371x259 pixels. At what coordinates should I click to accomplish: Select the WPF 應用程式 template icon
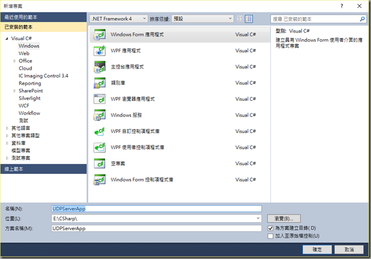(x=100, y=51)
